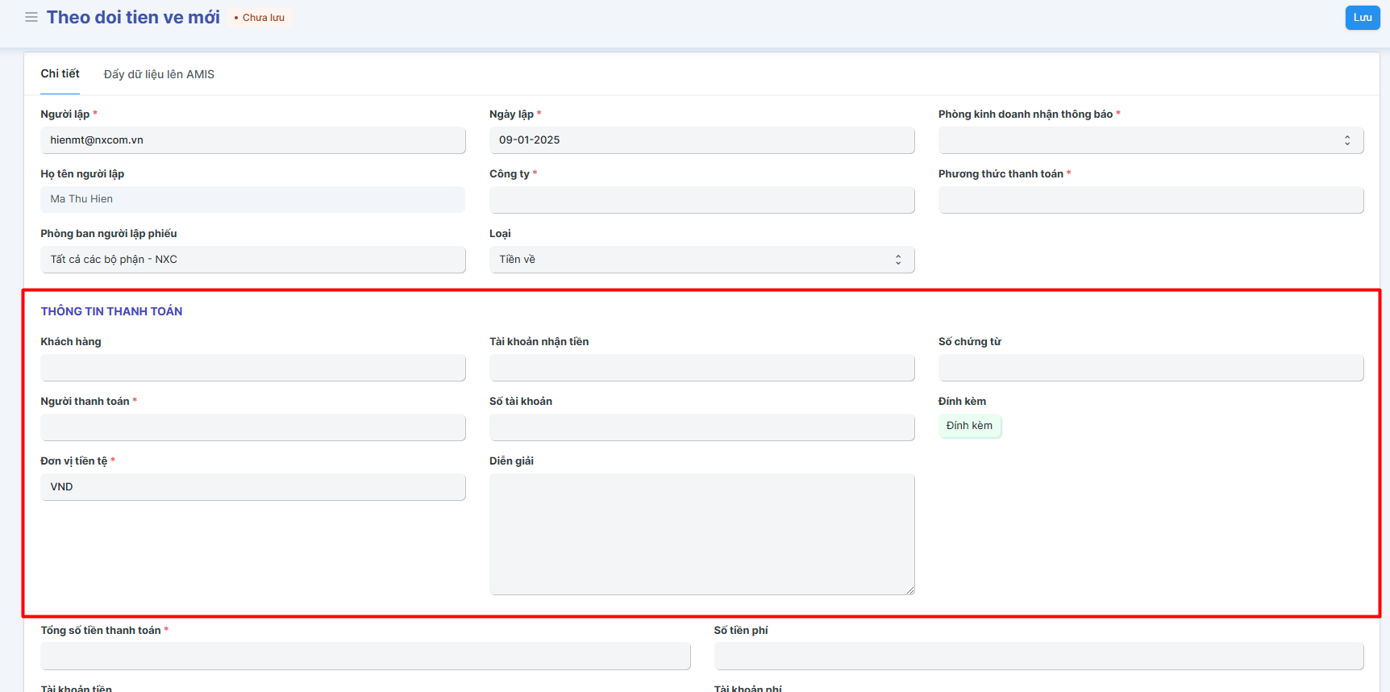This screenshot has height=692, width=1390.
Task: Focus the Khách hàng input field
Action: (x=252, y=368)
